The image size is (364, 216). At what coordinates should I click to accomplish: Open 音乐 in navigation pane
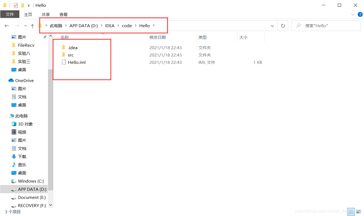pos(22,165)
